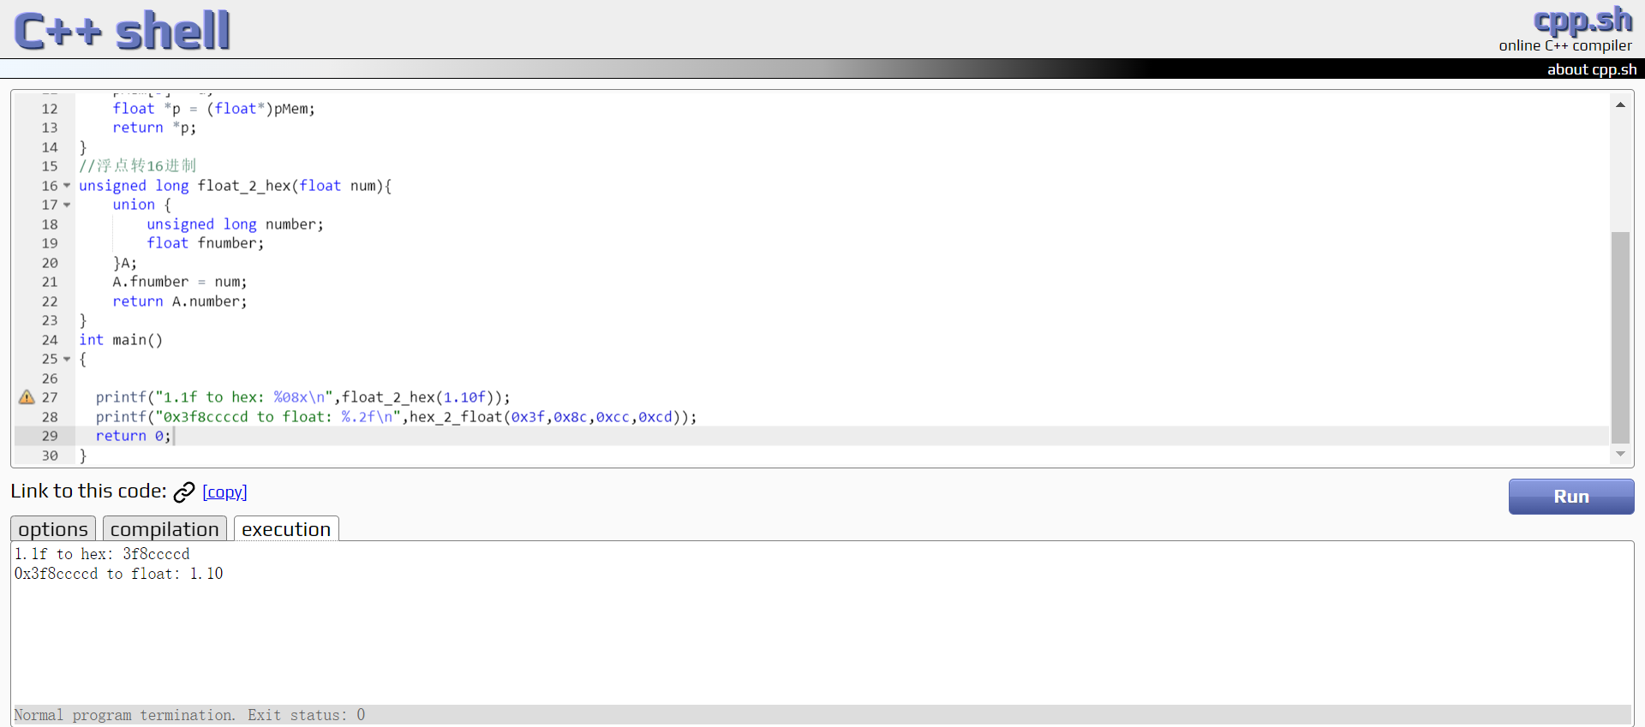Image resolution: width=1645 pixels, height=727 pixels.
Task: Select the execution tab
Action: pyautogui.click(x=286, y=529)
